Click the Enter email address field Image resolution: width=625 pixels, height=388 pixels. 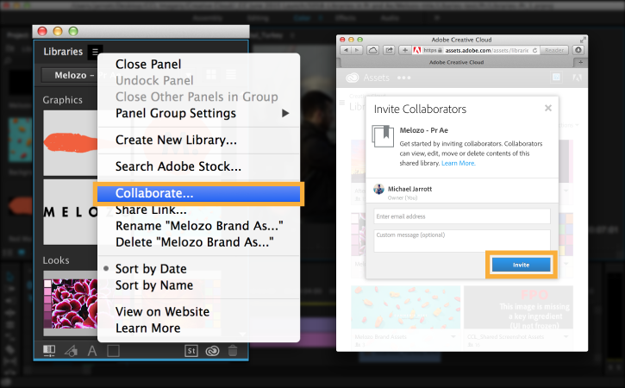tap(462, 216)
